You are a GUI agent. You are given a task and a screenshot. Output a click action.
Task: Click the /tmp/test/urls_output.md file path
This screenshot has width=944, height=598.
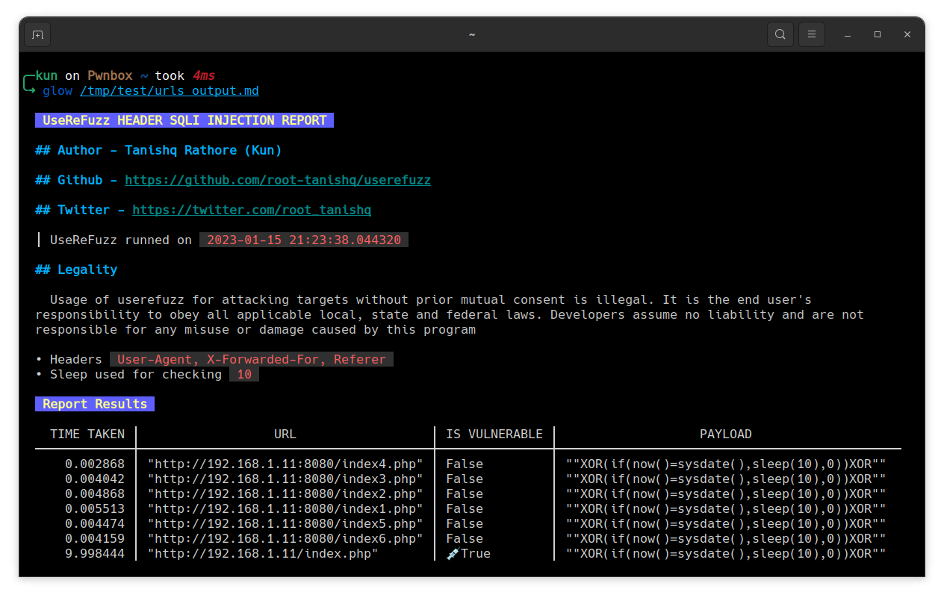[x=170, y=90]
